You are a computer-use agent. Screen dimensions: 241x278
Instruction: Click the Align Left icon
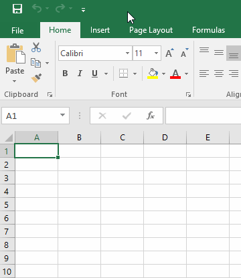204,74
